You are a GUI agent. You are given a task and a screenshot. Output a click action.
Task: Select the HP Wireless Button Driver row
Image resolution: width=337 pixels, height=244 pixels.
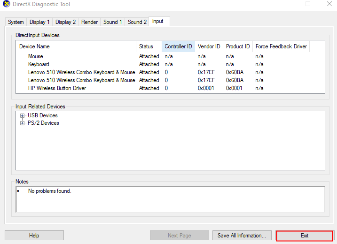coord(57,88)
